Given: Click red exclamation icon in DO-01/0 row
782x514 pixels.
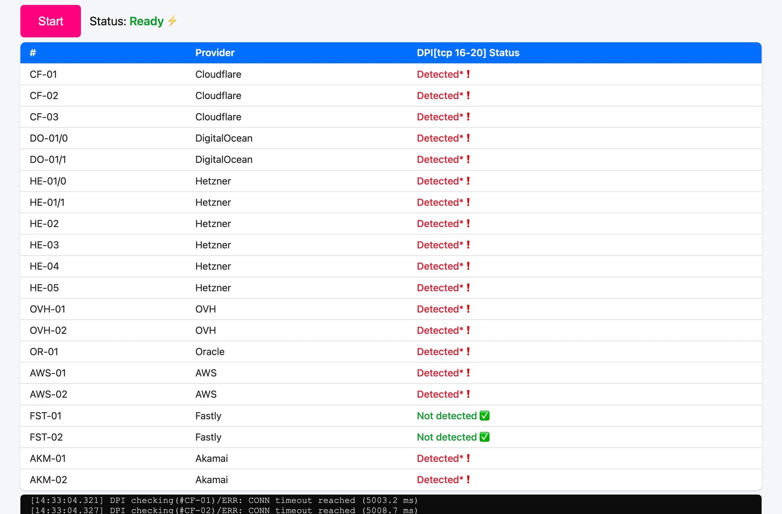Looking at the screenshot, I should 468,138.
